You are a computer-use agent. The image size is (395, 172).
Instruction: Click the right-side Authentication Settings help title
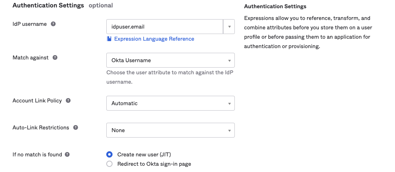click(x=275, y=7)
